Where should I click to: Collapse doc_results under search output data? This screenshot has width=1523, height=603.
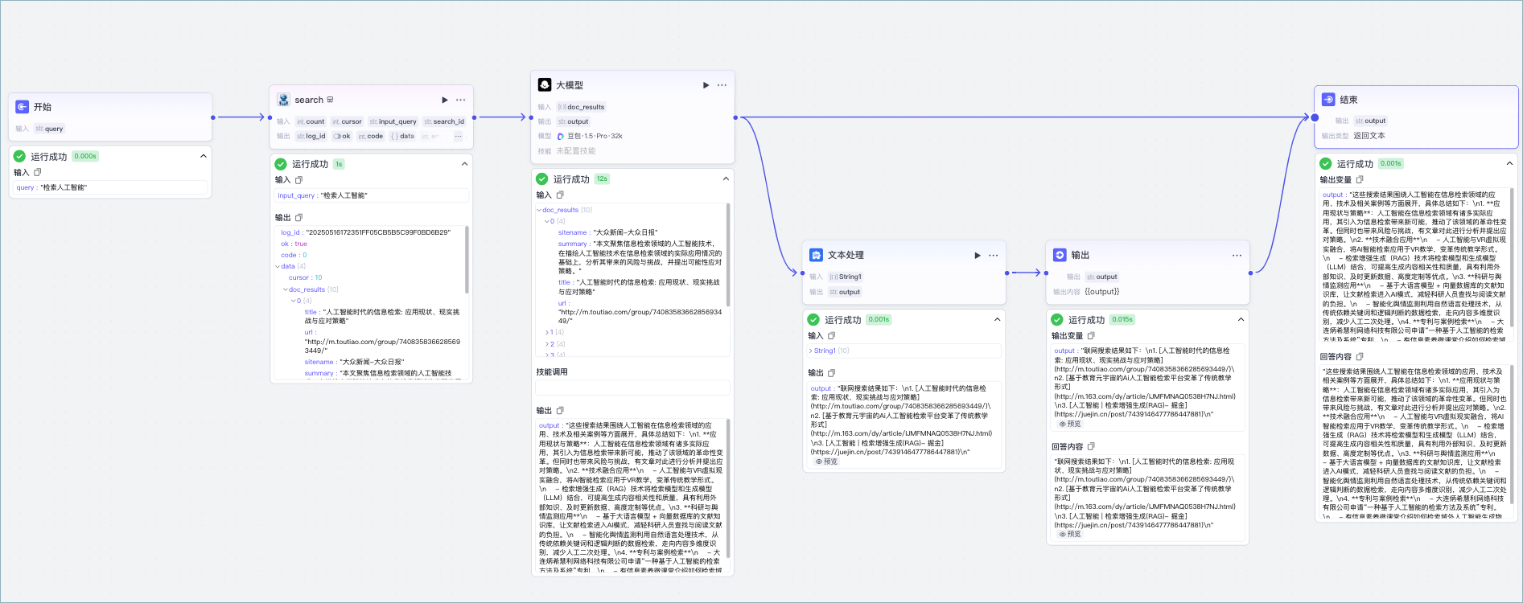click(x=285, y=289)
